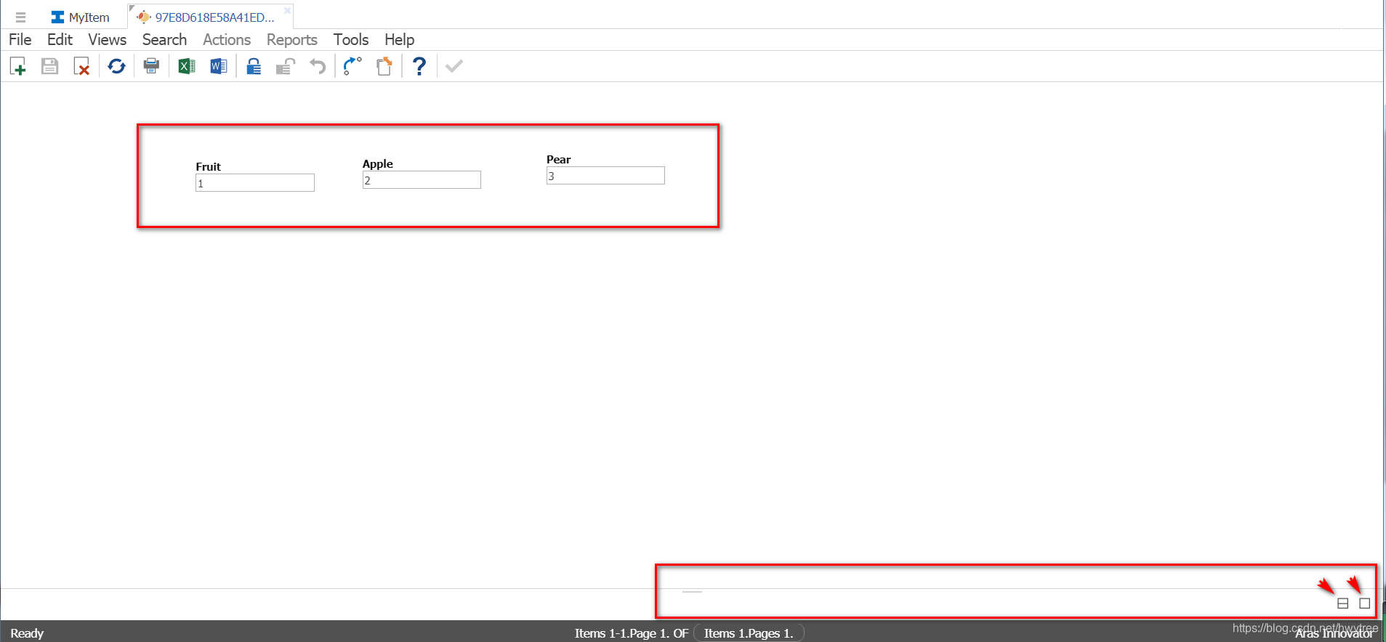
Task: Open the Tools menu
Action: 351,40
